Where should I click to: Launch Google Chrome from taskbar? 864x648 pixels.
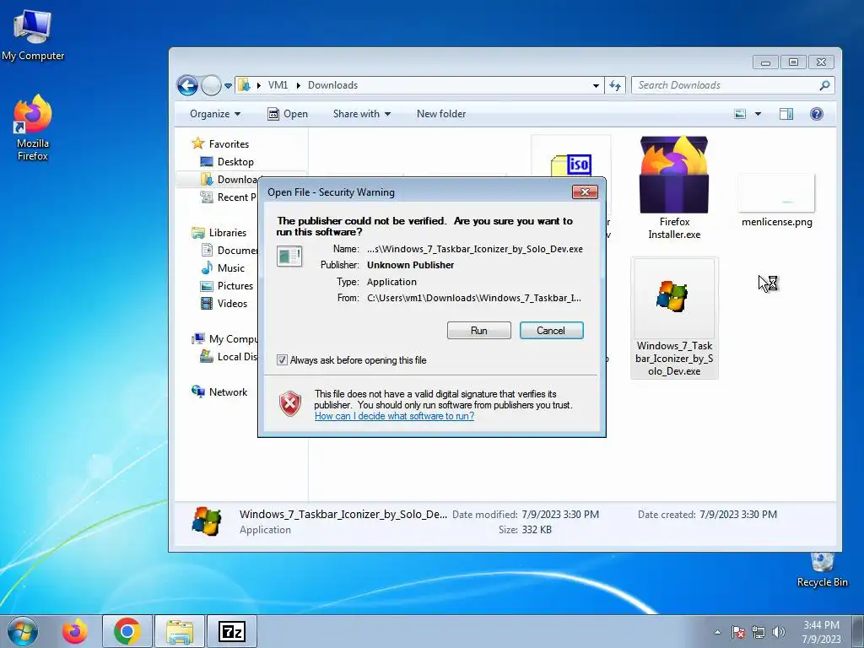[127, 631]
